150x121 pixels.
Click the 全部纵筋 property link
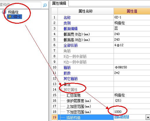pos(70,45)
